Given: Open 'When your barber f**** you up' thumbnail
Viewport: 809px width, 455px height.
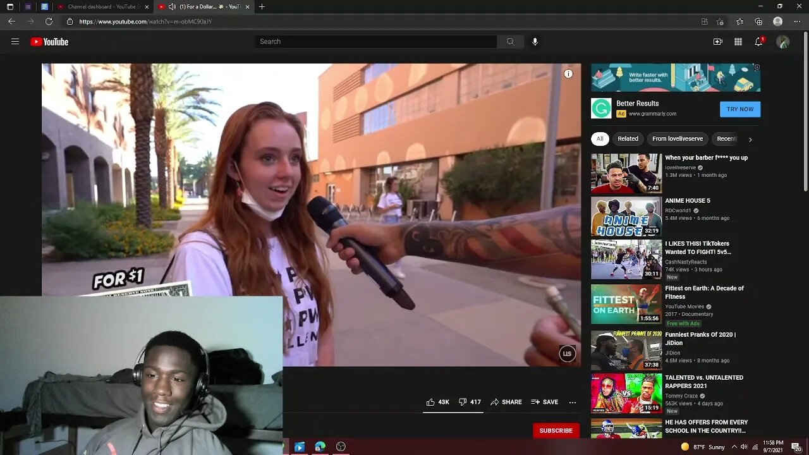Looking at the screenshot, I should (x=626, y=173).
